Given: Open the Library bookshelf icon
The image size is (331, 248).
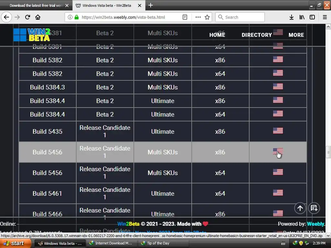Looking at the screenshot, I should (x=302, y=17).
